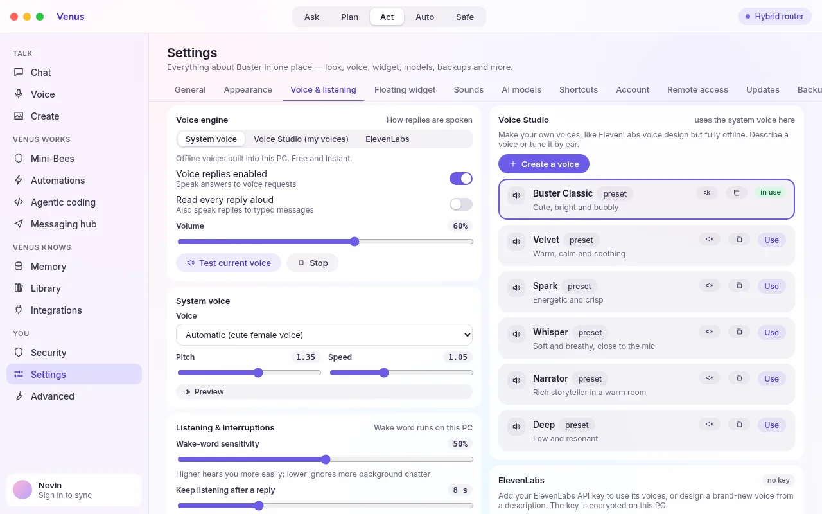Open the General settings tab
822x514 pixels.
click(190, 90)
